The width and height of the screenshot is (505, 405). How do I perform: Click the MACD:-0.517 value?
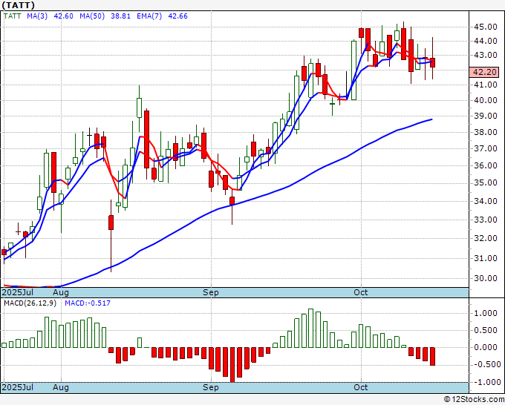pos(88,303)
